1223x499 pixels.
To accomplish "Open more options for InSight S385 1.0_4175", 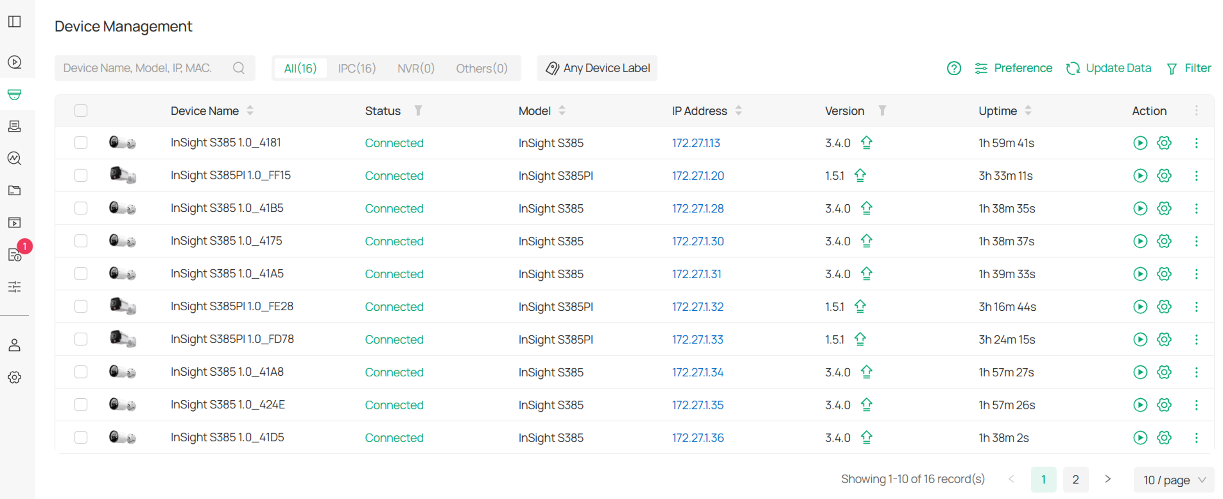I will tap(1196, 241).
